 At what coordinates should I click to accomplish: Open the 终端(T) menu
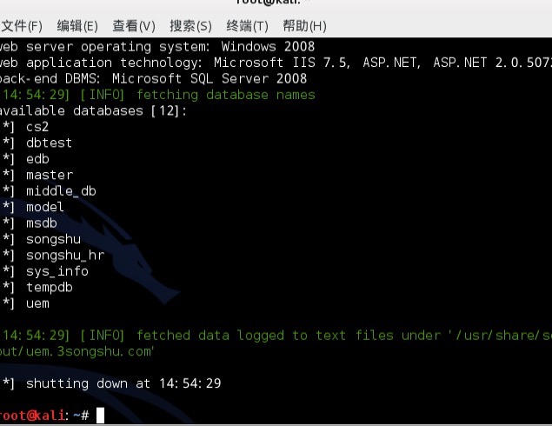click(x=247, y=26)
